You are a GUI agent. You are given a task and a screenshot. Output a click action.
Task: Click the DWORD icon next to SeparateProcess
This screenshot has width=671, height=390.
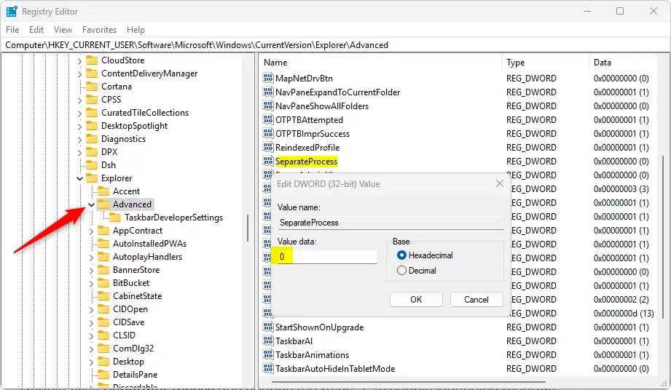click(x=268, y=161)
